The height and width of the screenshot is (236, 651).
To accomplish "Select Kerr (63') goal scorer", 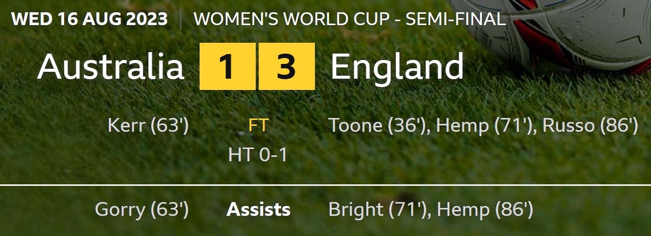I will coord(148,126).
